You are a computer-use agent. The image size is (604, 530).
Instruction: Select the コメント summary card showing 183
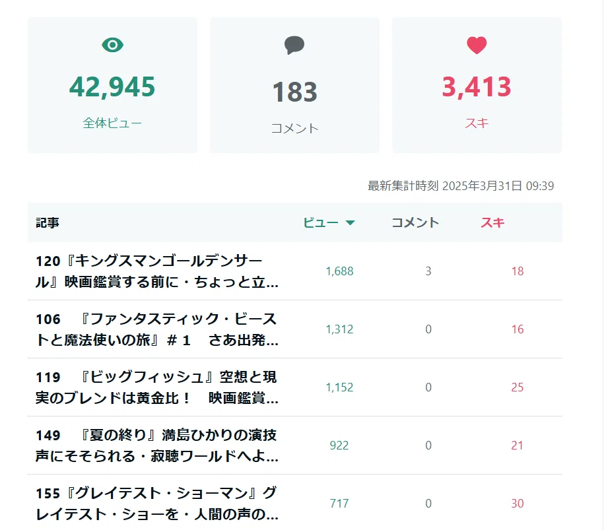(x=294, y=85)
